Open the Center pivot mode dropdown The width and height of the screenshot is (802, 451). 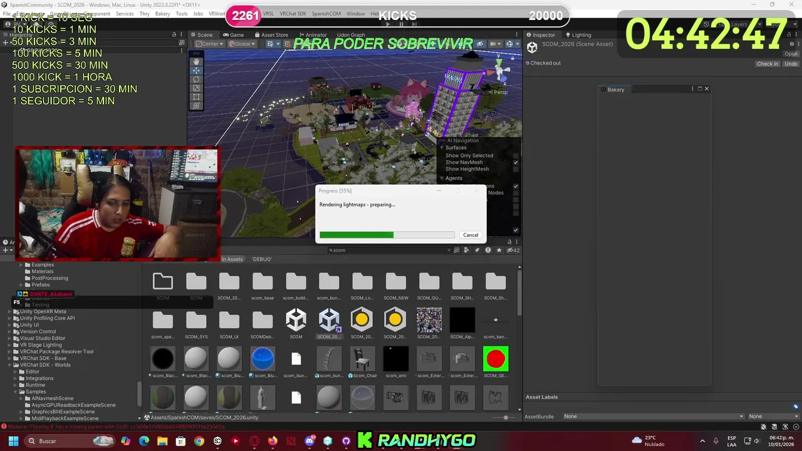click(209, 44)
